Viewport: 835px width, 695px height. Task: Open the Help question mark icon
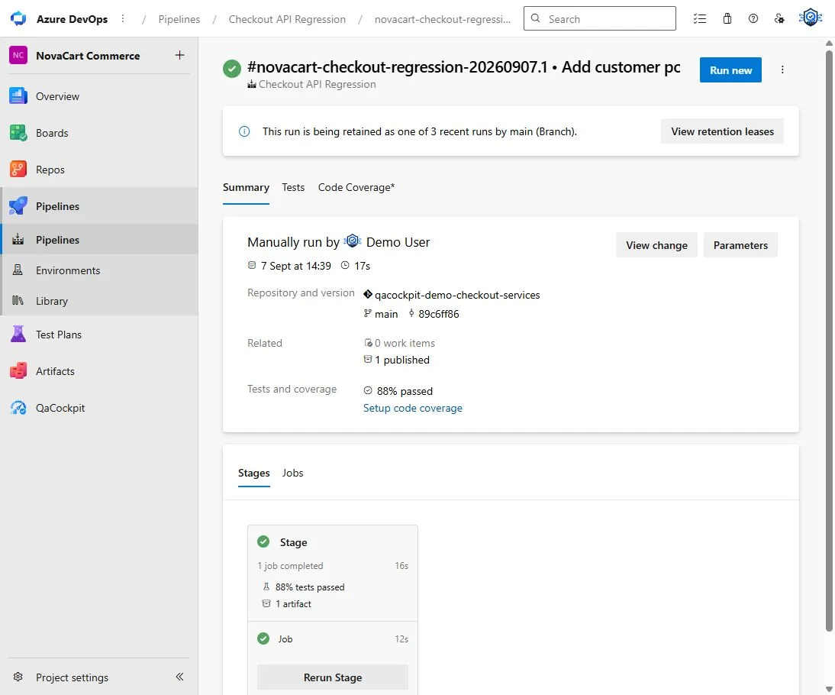point(753,18)
